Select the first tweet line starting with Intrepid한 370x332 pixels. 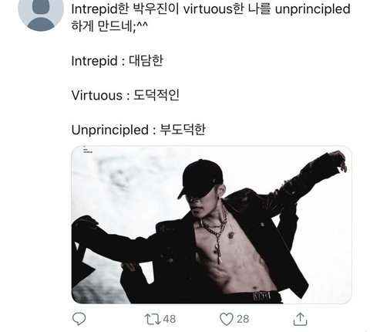coord(210,9)
